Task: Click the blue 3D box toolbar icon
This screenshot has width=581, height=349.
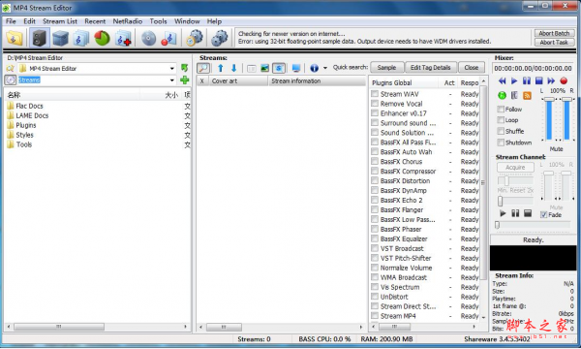Action: 60,38
